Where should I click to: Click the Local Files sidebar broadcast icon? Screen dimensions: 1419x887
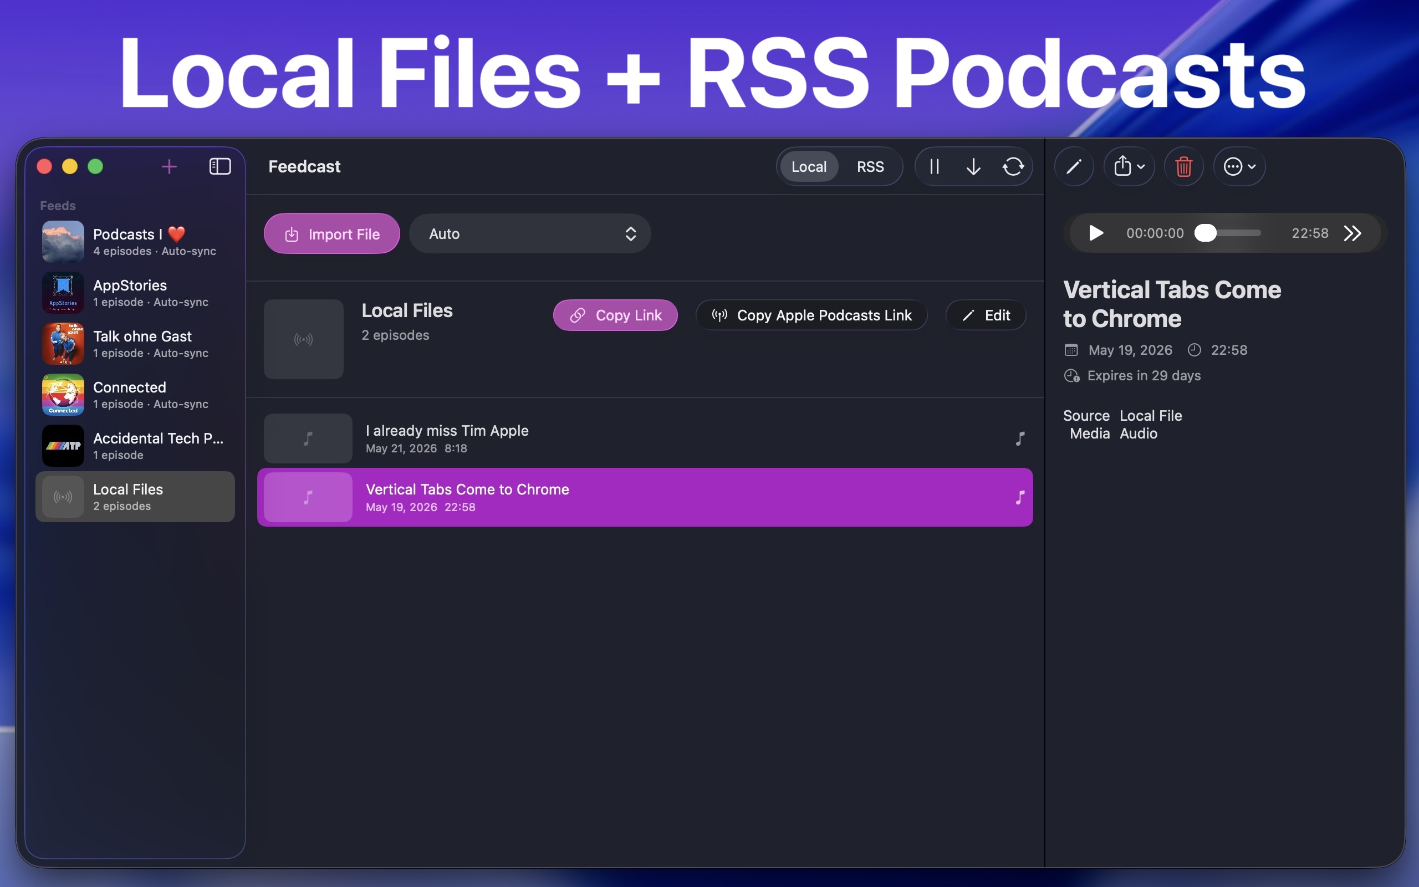coord(63,497)
